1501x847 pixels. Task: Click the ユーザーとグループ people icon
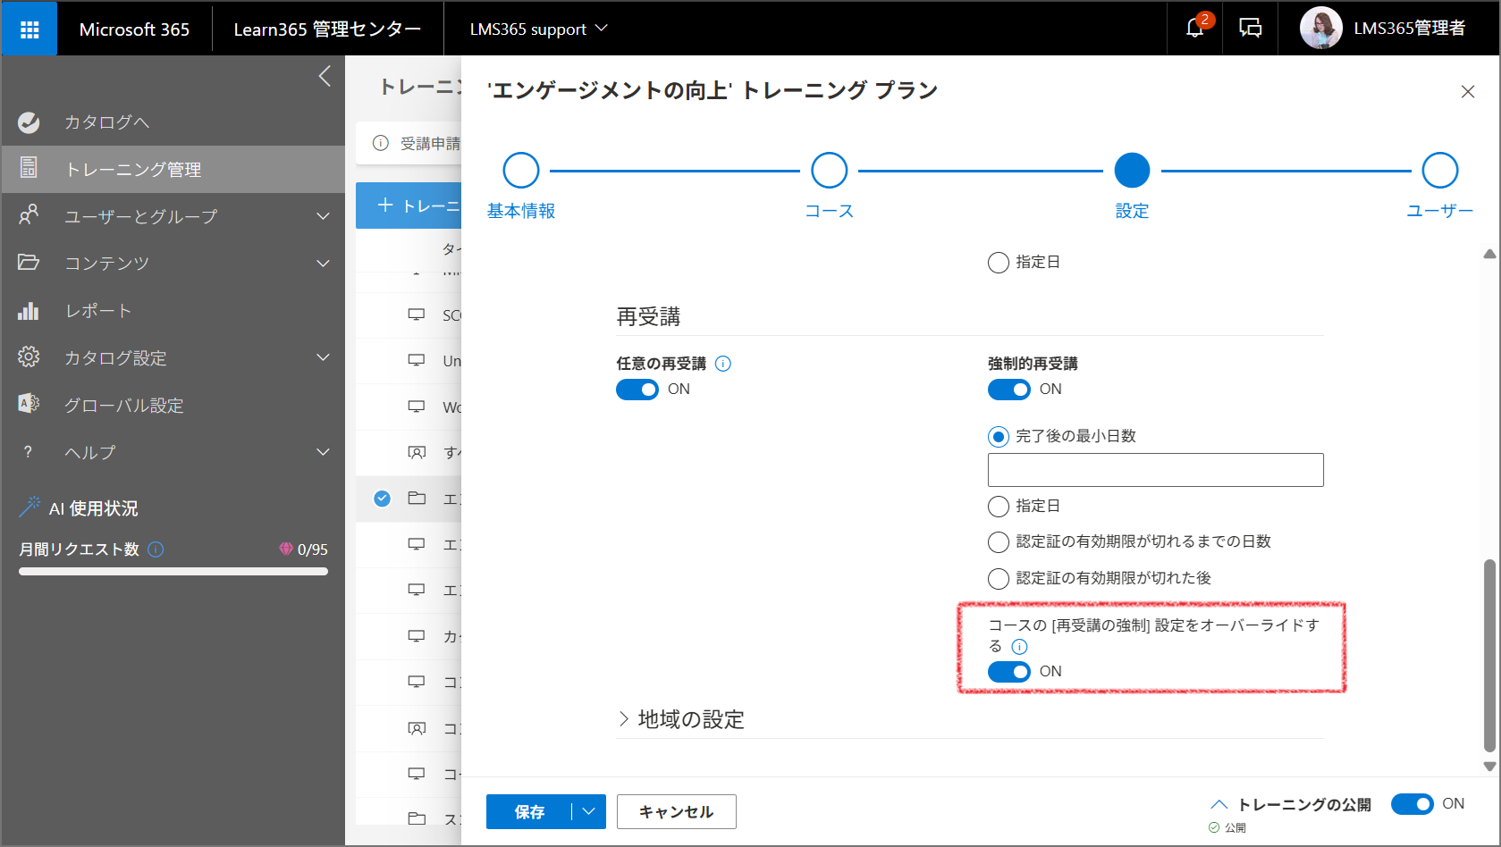coord(29,215)
